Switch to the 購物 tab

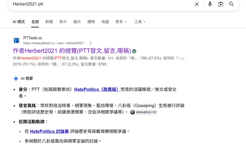[x=91, y=22]
